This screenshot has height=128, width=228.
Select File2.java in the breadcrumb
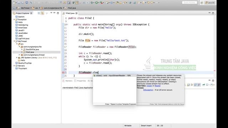pyautogui.click(x=72, y=8)
